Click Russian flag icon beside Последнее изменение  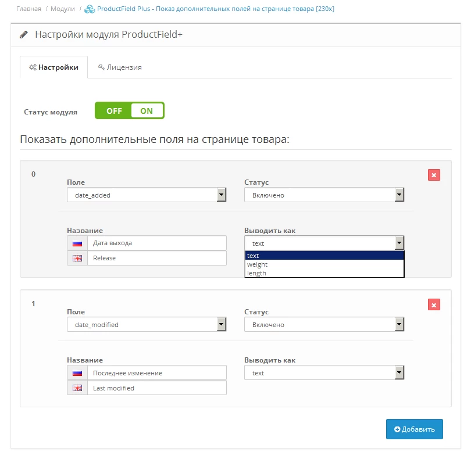(x=77, y=373)
